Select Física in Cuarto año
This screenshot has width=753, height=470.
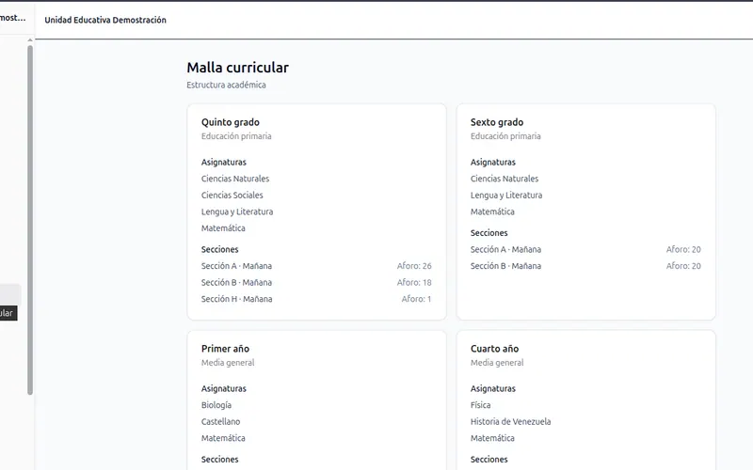[481, 405]
